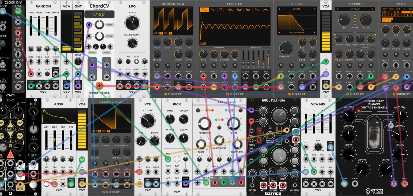
Task: Select the square waveform in LFO x EG
Action: (x=221, y=10)
